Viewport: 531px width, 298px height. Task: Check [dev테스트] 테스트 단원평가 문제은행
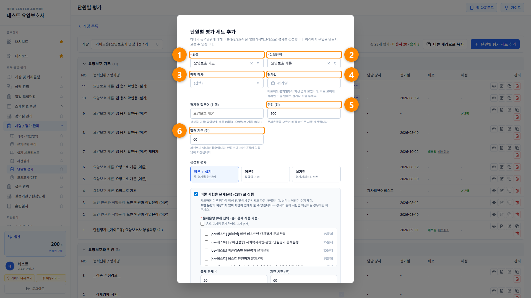(x=206, y=259)
